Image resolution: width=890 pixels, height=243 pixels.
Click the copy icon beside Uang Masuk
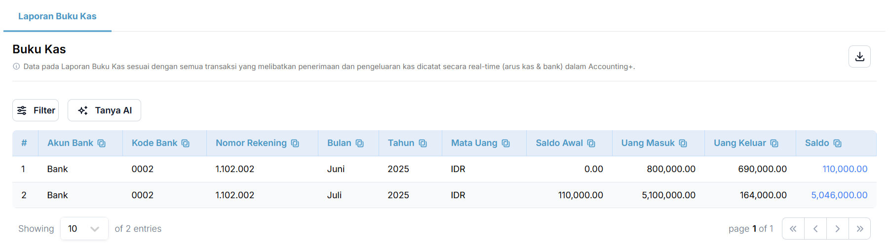pos(683,143)
